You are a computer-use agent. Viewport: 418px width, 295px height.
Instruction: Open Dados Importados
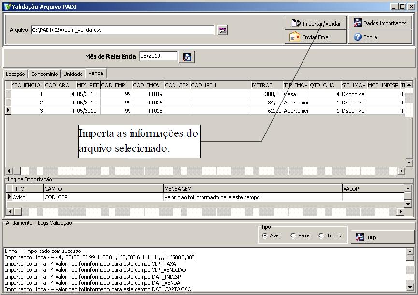tap(380, 23)
